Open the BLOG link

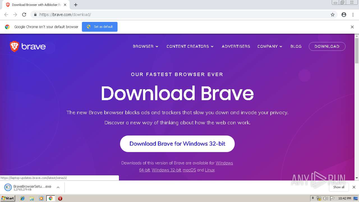296,46
